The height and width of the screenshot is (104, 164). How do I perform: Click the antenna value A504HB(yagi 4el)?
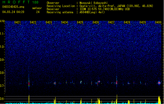click(92, 12)
